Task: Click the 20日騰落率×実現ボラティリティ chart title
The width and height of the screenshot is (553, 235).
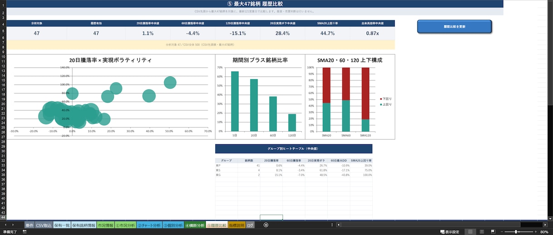Action: [x=111, y=60]
